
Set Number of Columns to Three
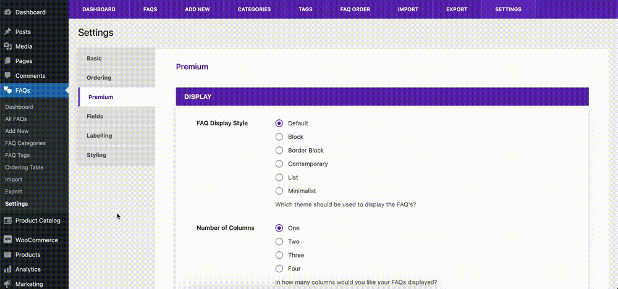[279, 255]
